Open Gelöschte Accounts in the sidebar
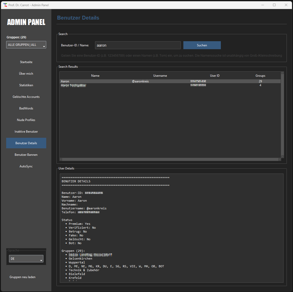Screen dimensions: 293x292 [x=26, y=97]
